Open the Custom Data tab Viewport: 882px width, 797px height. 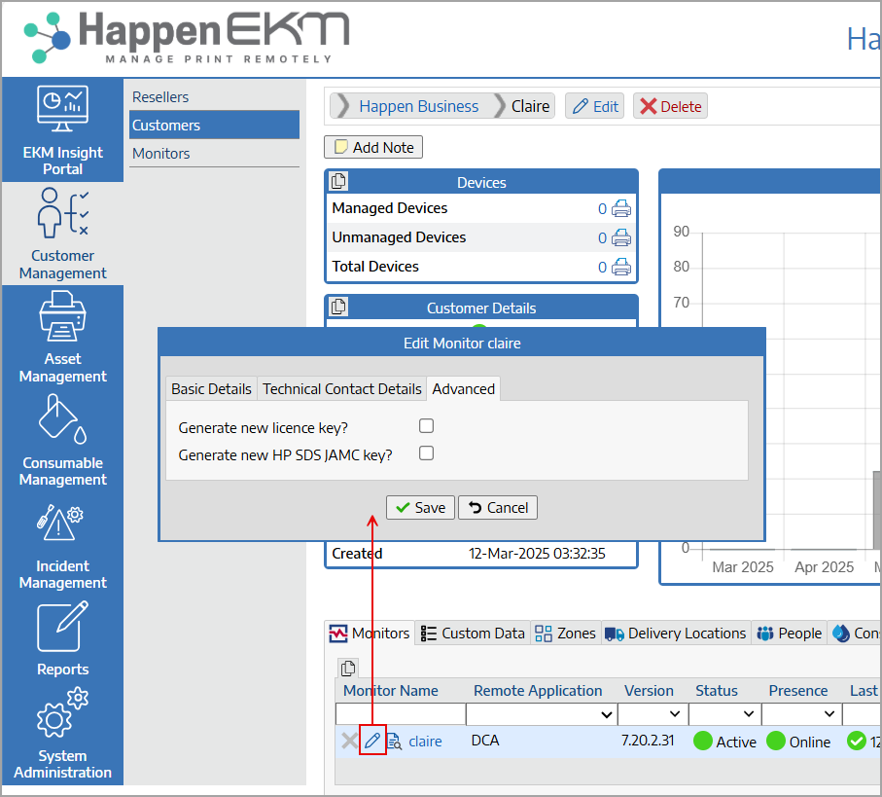[473, 634]
